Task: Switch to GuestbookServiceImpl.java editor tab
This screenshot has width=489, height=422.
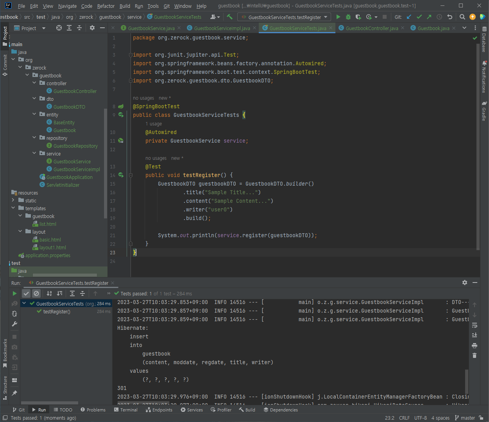Action: pyautogui.click(x=222, y=28)
